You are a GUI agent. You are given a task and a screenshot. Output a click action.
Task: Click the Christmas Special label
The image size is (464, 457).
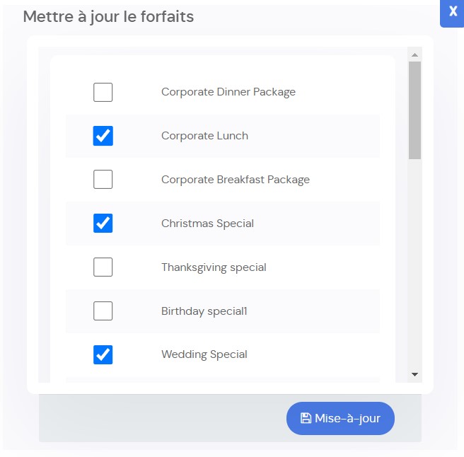coord(207,224)
